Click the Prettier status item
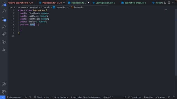 point(160,97)
